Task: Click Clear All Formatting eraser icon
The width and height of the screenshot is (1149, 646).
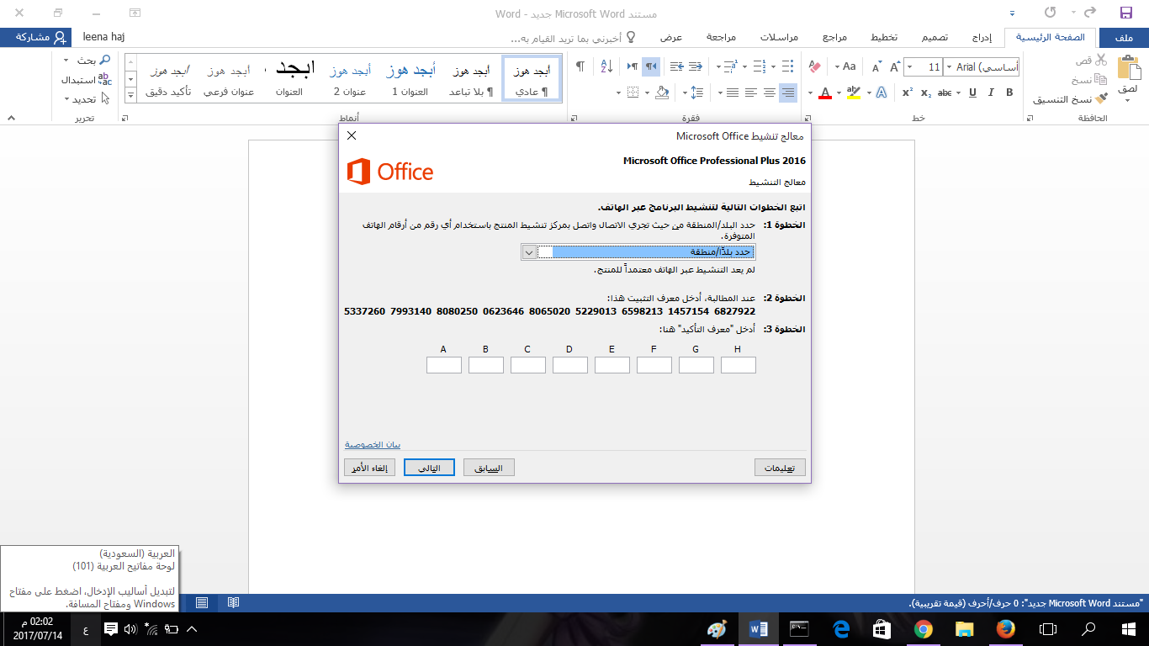Action: pos(815,66)
